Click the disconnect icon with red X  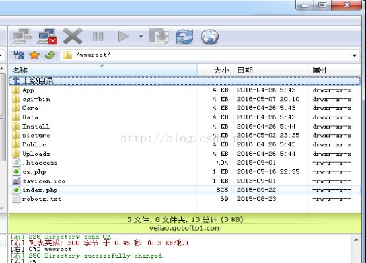47,36
